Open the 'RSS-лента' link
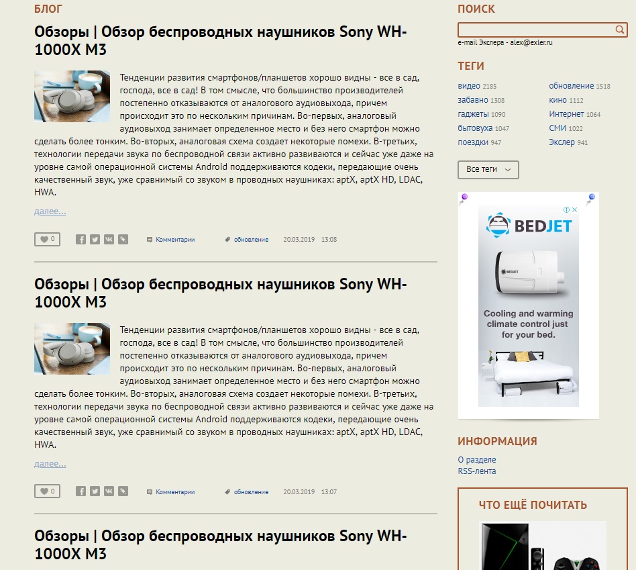Image resolution: width=636 pixels, height=570 pixels. pyautogui.click(x=477, y=471)
